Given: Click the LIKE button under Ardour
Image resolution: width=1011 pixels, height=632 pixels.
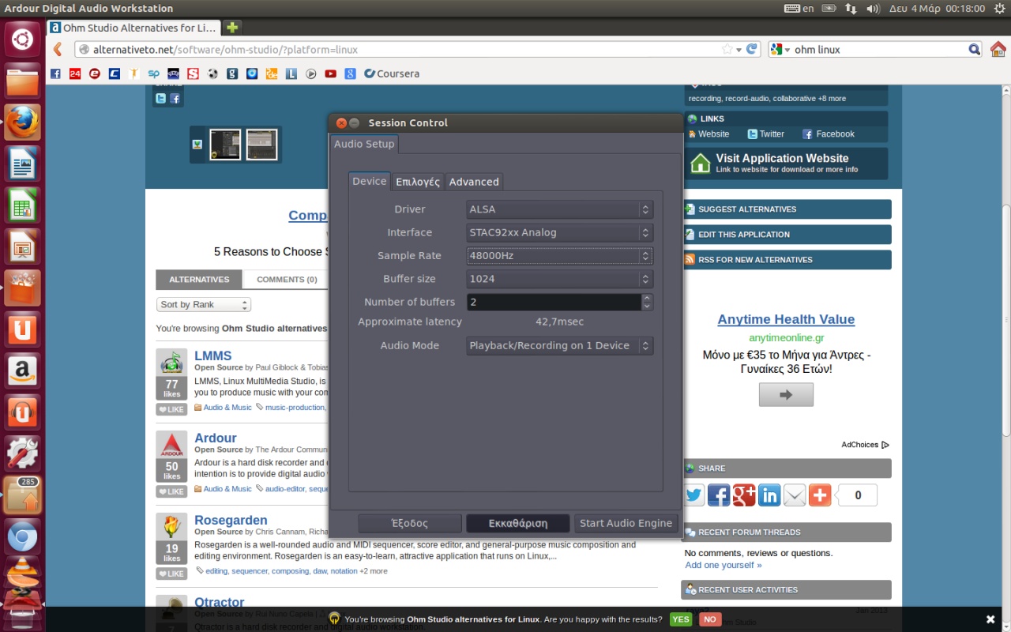Looking at the screenshot, I should point(171,491).
